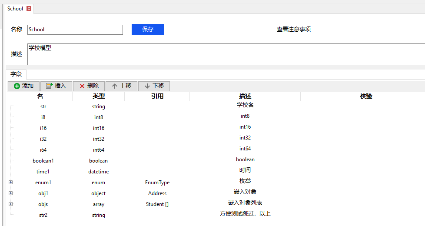The image size is (425, 226).
Task: Click the 方便测试跳过，以上 description cell
Action: [245, 213]
